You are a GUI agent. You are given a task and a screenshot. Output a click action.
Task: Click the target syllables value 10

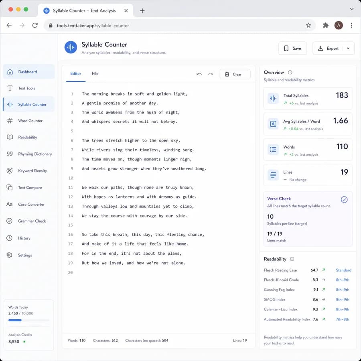click(x=270, y=217)
